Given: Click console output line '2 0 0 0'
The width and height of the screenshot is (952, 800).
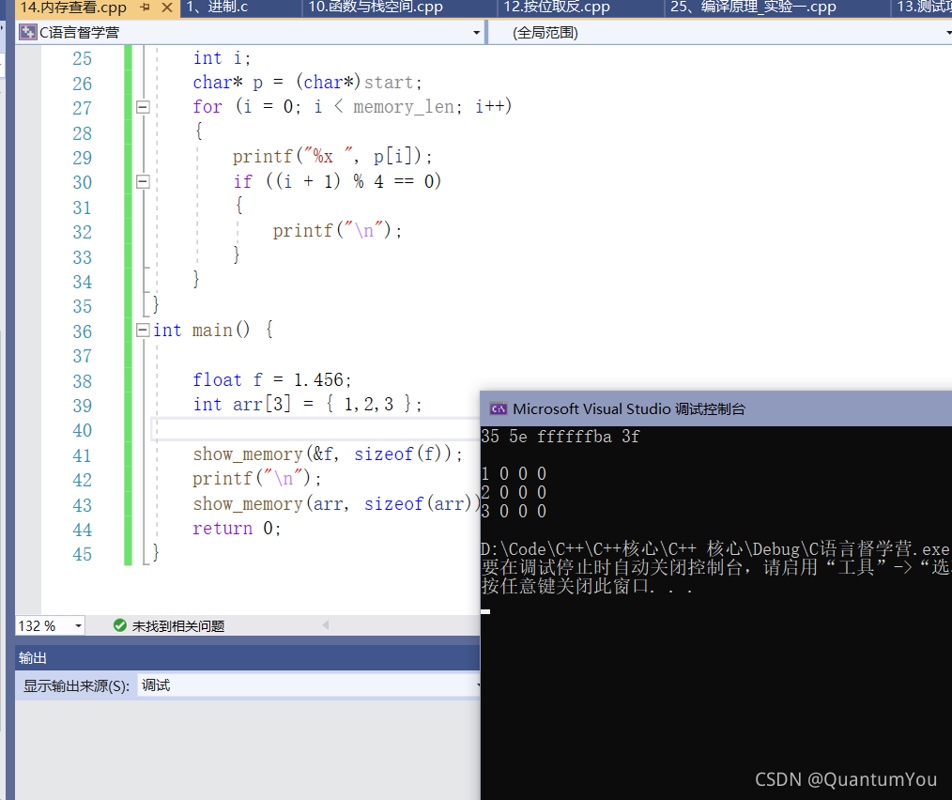Looking at the screenshot, I should [514, 493].
